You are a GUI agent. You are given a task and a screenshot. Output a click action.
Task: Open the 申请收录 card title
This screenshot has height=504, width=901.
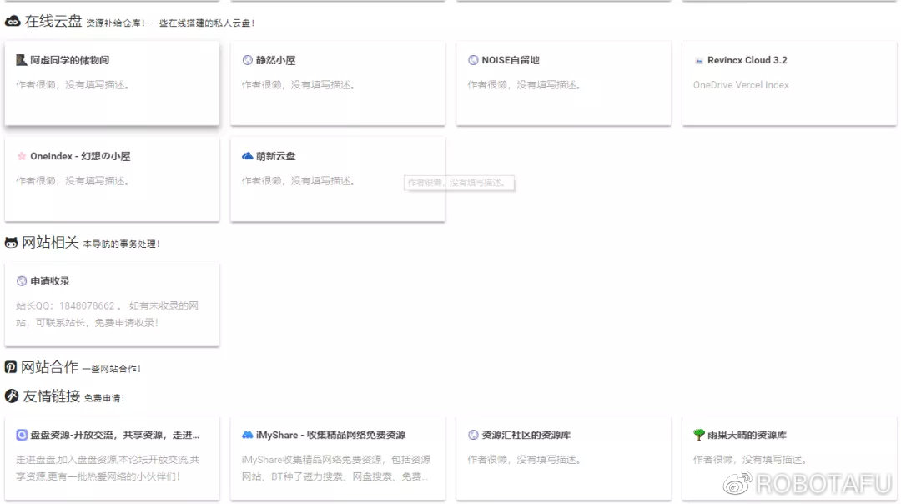pos(50,281)
